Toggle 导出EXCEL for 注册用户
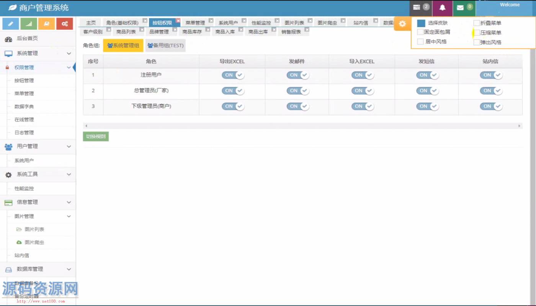 [x=233, y=75]
